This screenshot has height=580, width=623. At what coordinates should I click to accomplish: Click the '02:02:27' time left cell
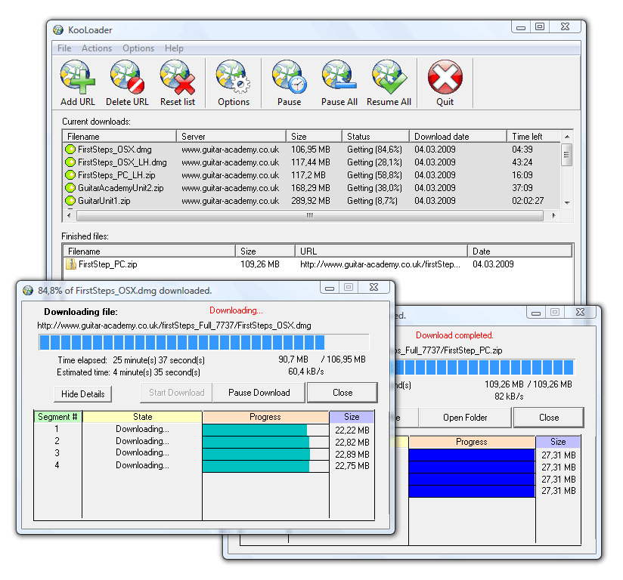pyautogui.click(x=528, y=200)
